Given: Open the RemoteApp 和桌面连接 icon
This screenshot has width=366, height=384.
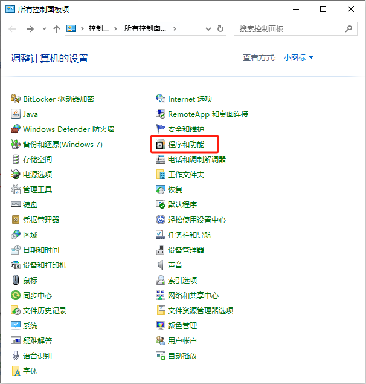Looking at the screenshot, I should tap(161, 114).
